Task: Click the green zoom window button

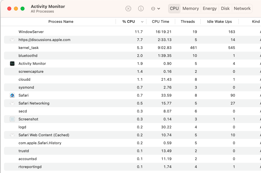Action: tap(23, 9)
